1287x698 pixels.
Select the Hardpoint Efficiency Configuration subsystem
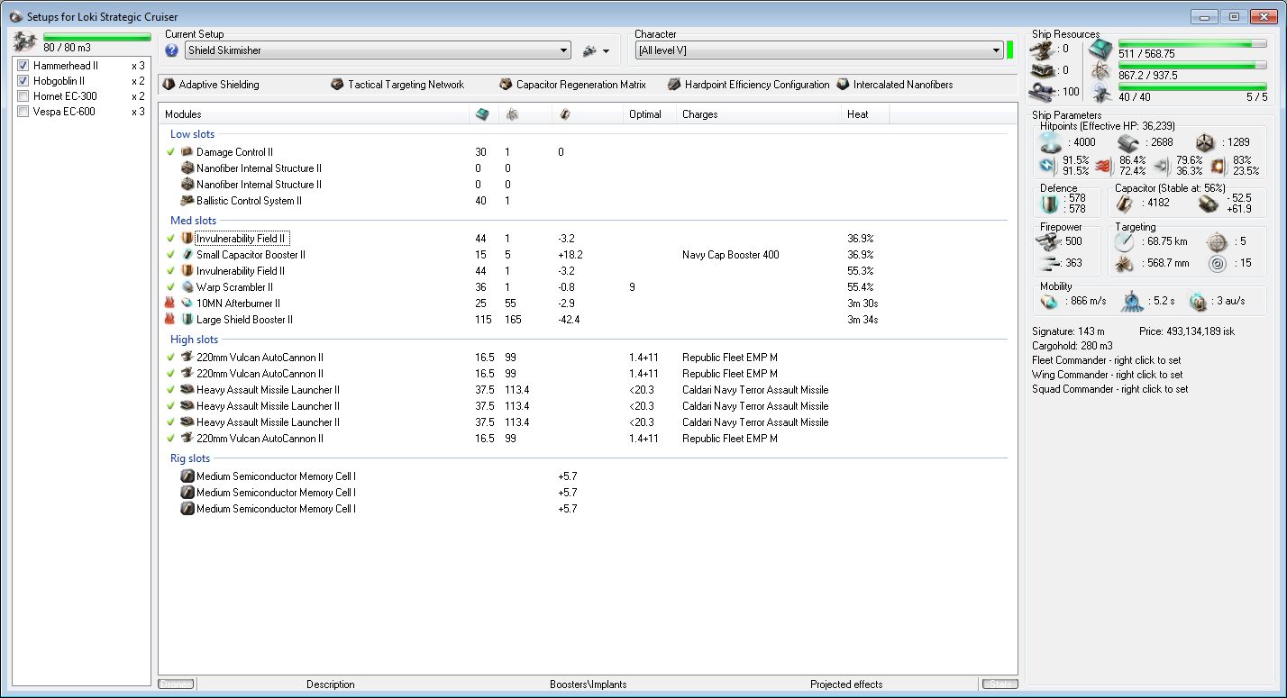point(749,85)
